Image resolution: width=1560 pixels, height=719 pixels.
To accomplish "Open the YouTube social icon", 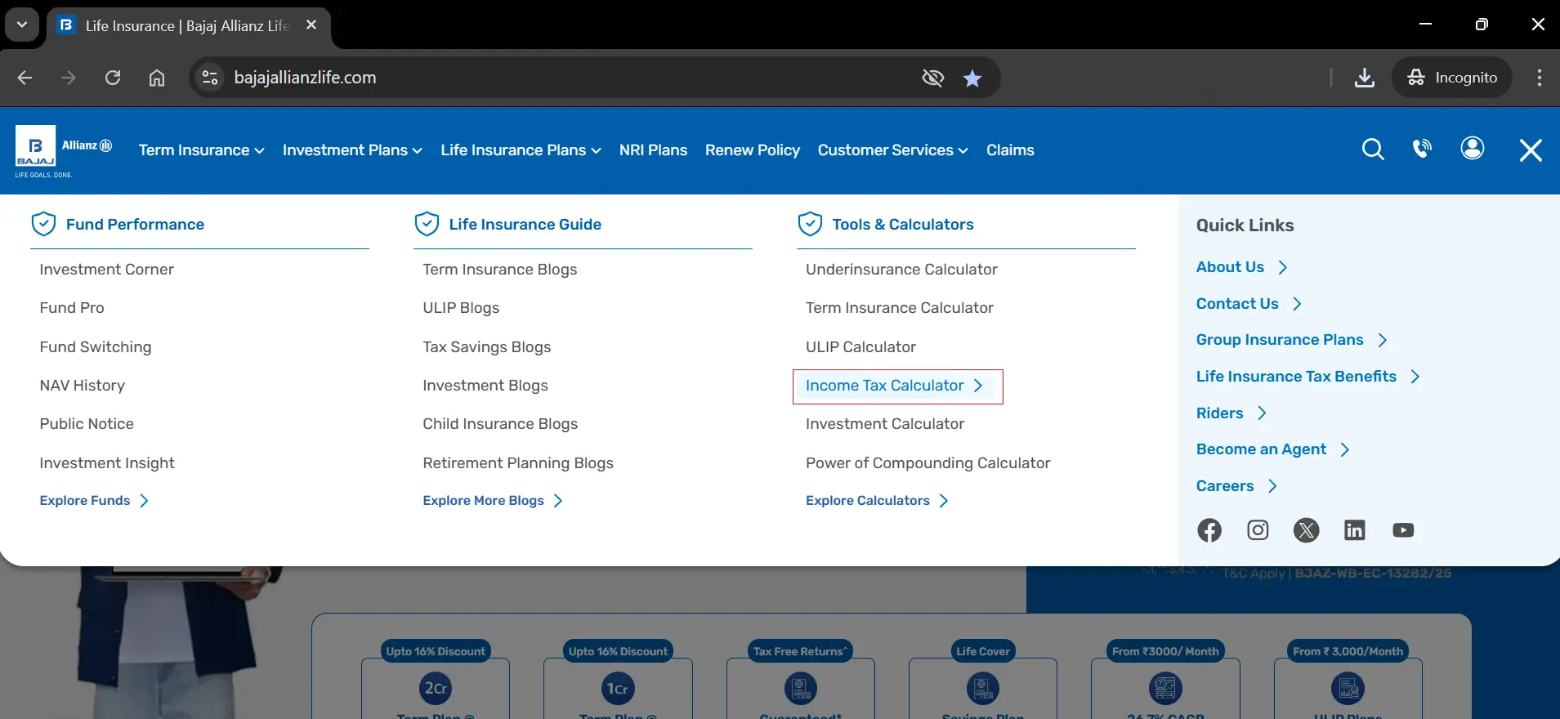I will [x=1403, y=530].
